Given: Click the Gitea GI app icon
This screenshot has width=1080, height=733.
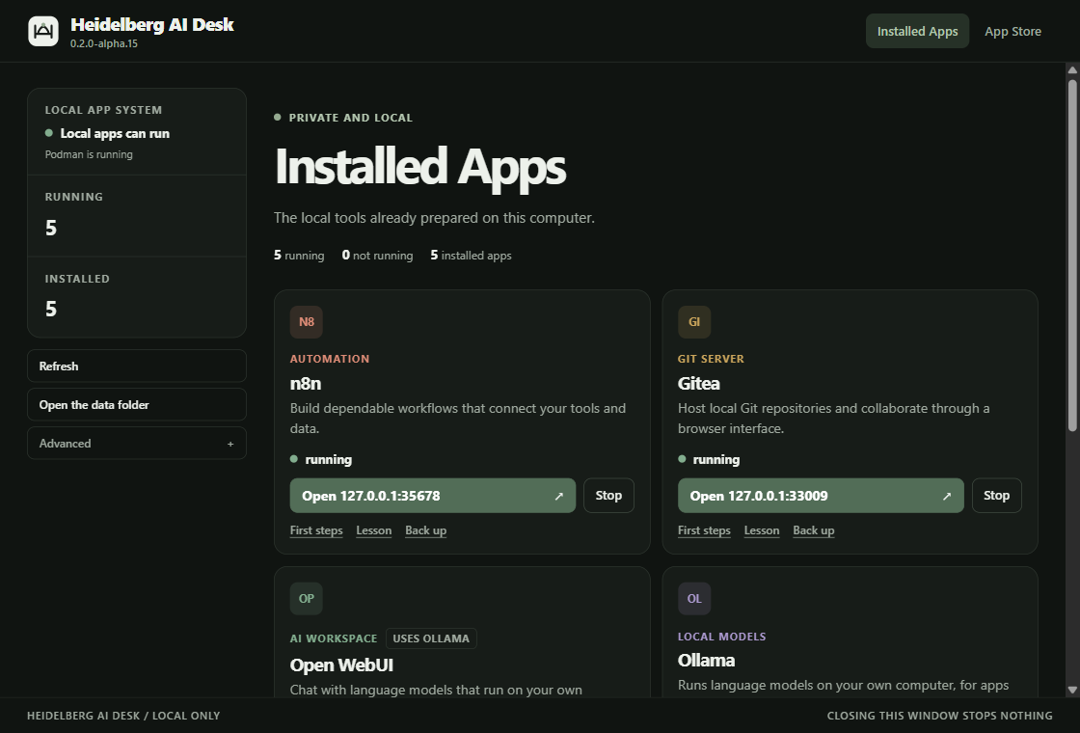Looking at the screenshot, I should coord(694,322).
